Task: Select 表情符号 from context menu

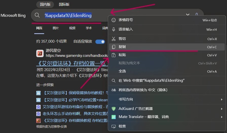Action: [167, 20]
